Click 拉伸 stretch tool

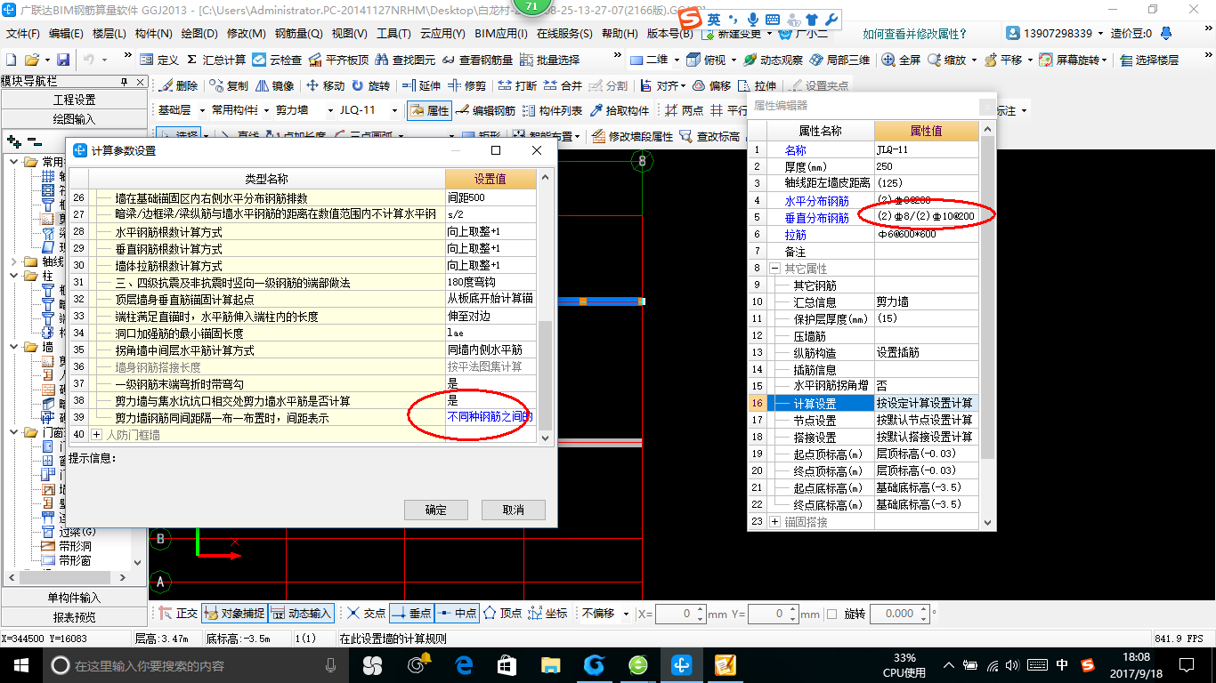pyautogui.click(x=758, y=86)
